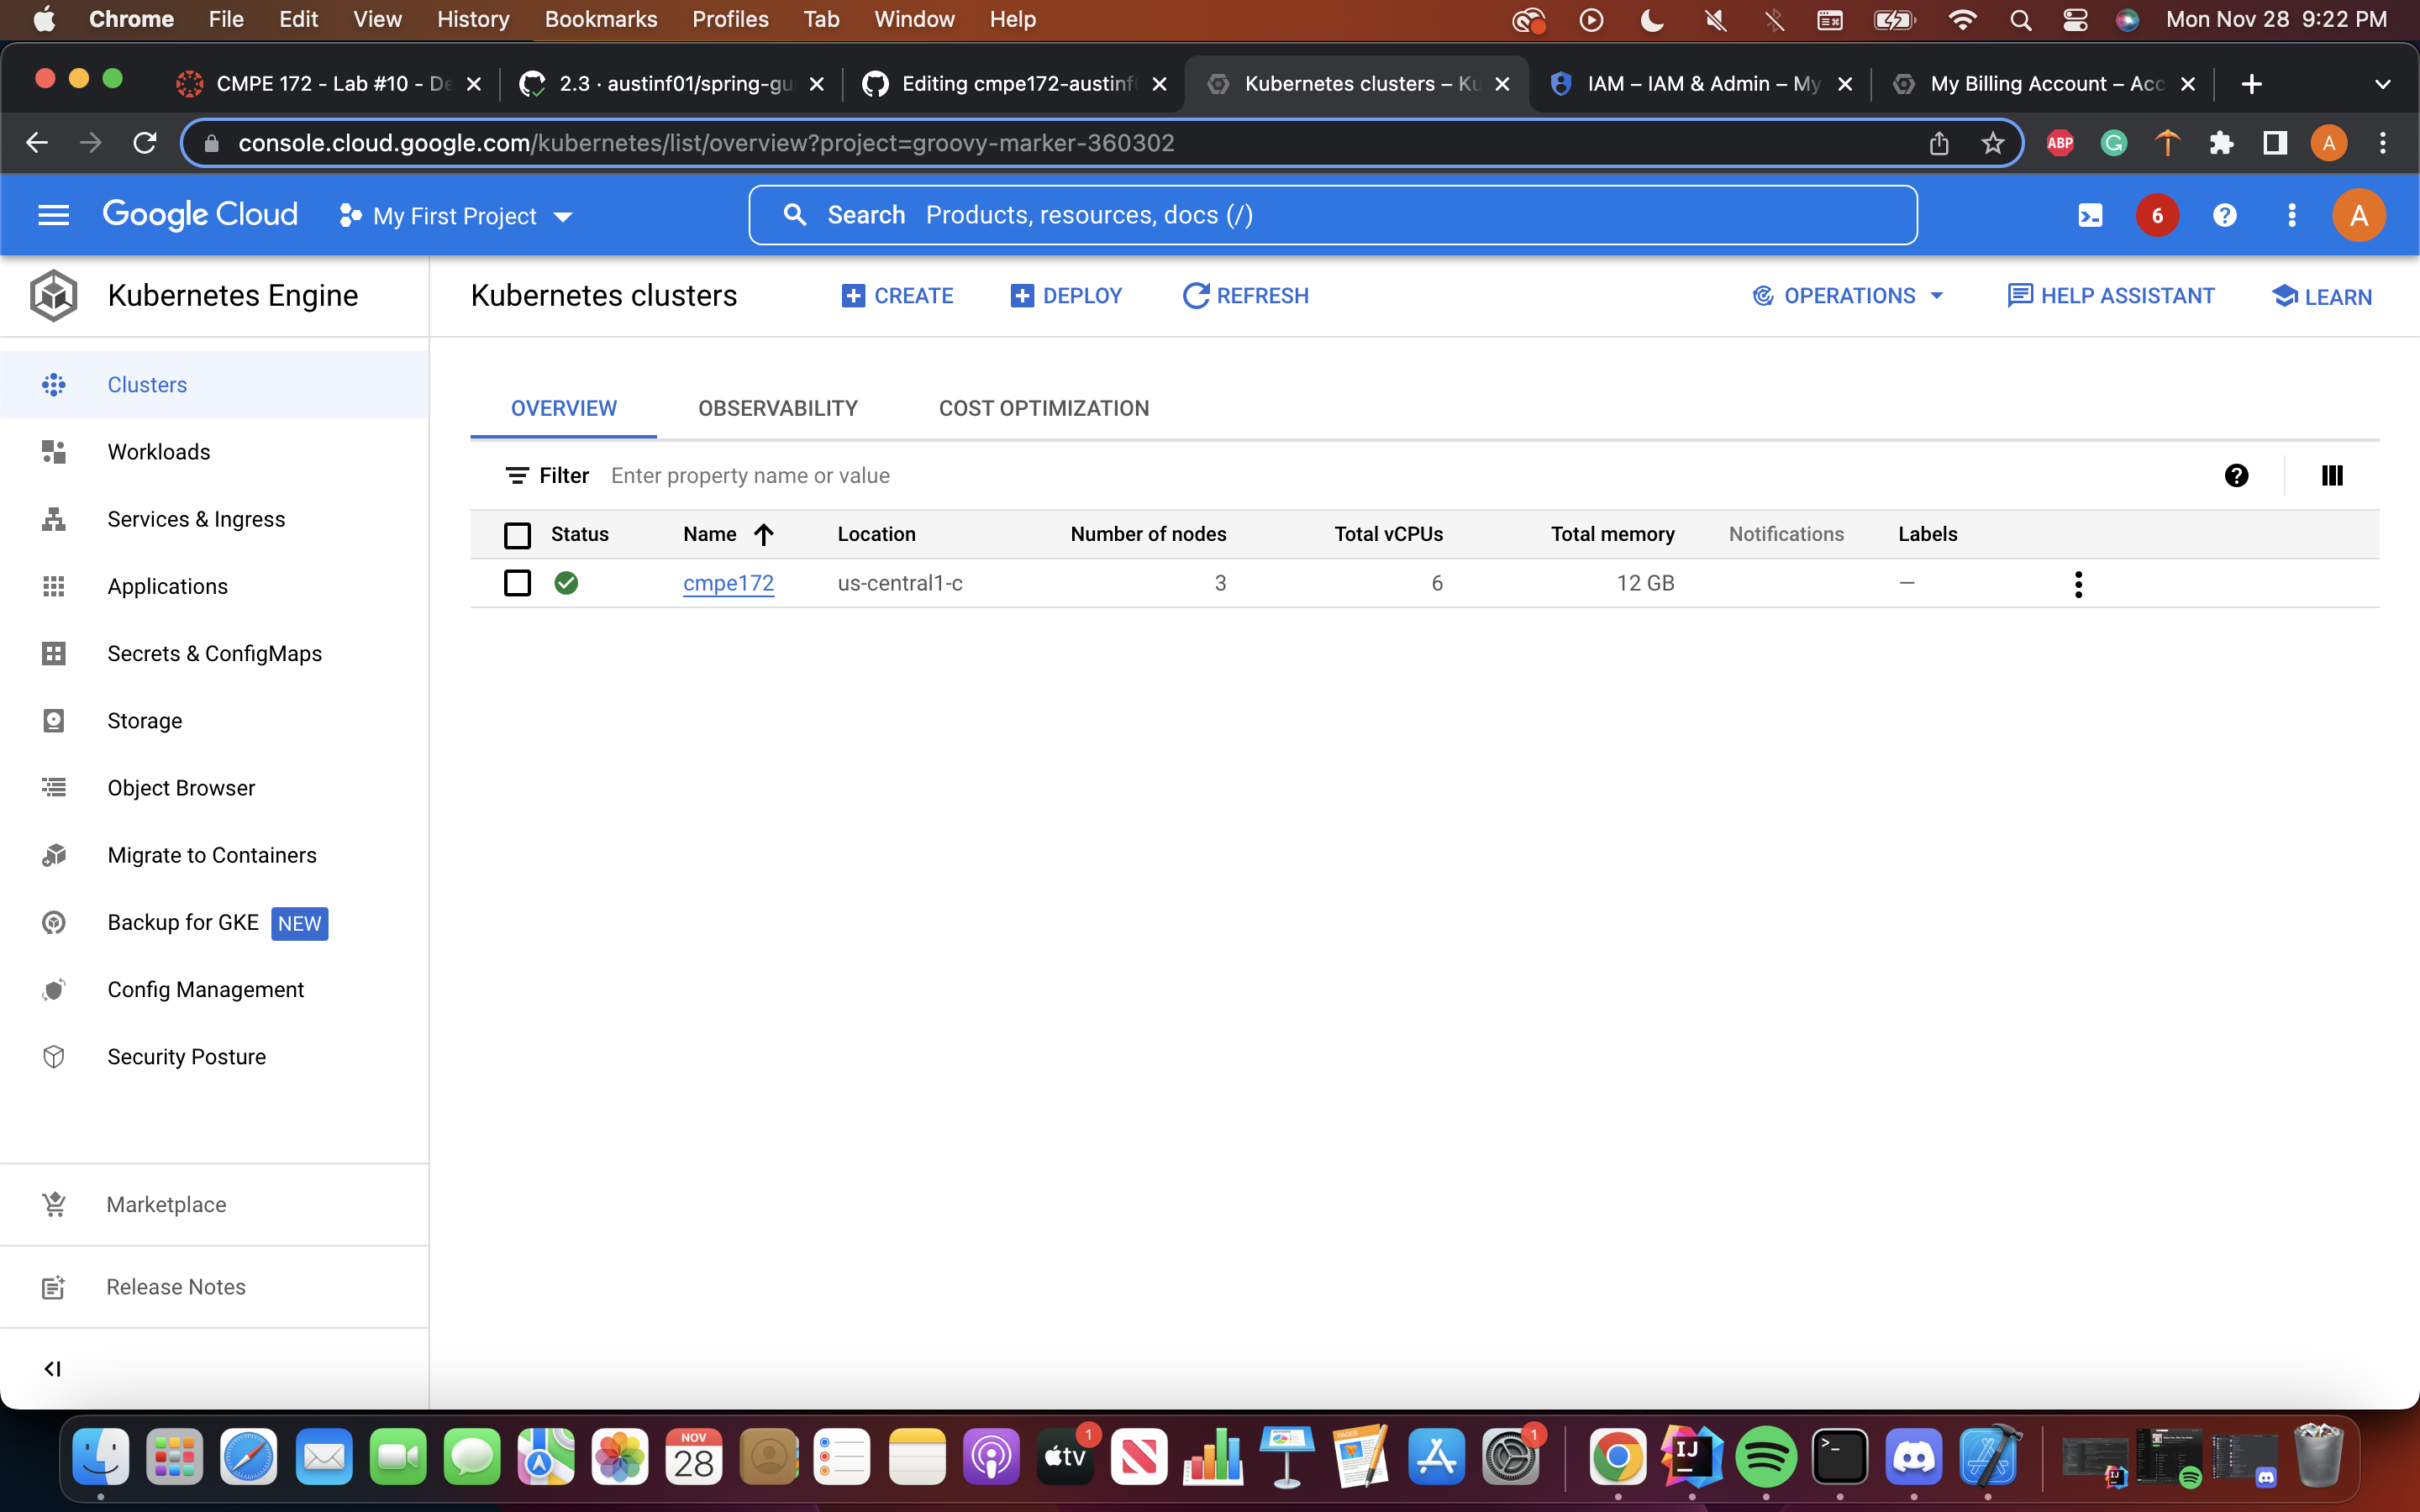
Task: Reload the page with the Chrome refresh button
Action: (145, 143)
